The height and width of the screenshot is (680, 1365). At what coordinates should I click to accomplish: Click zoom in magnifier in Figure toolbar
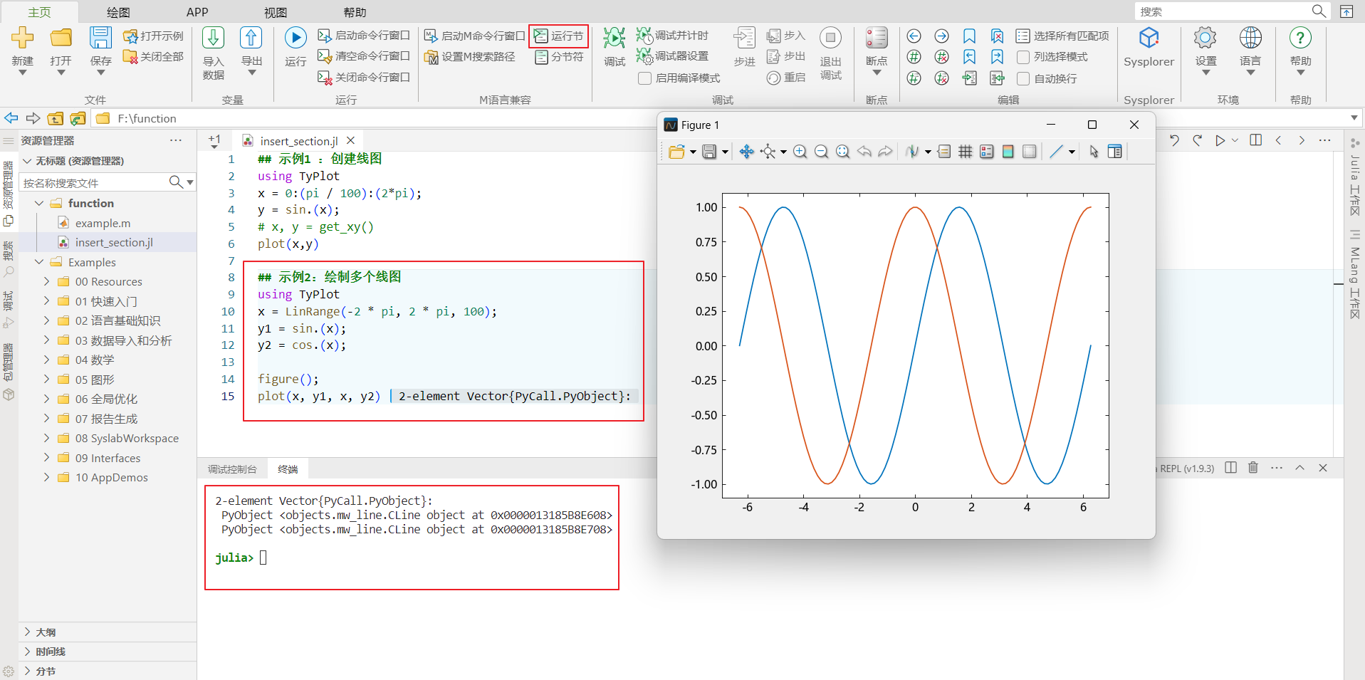pyautogui.click(x=800, y=152)
